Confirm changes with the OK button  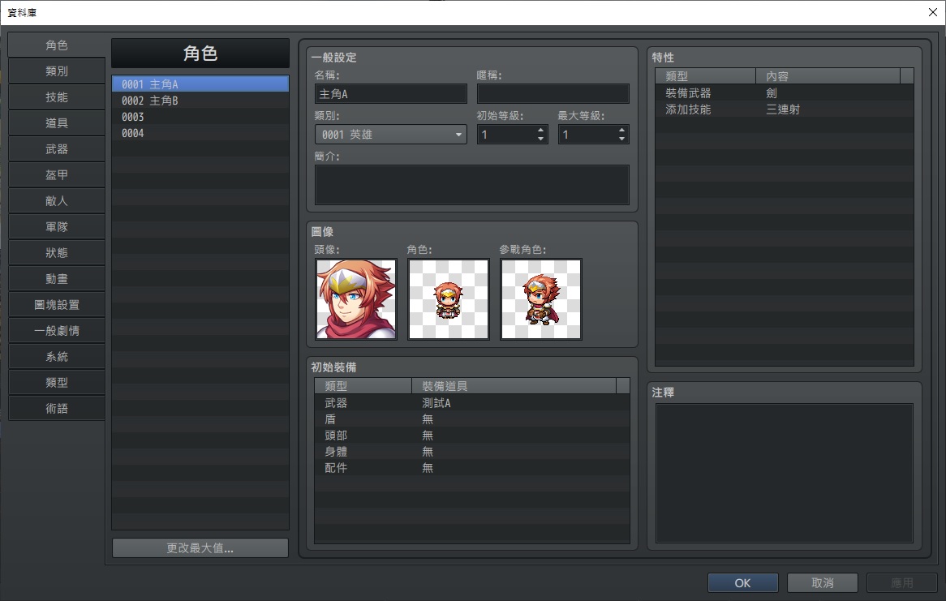point(742,583)
